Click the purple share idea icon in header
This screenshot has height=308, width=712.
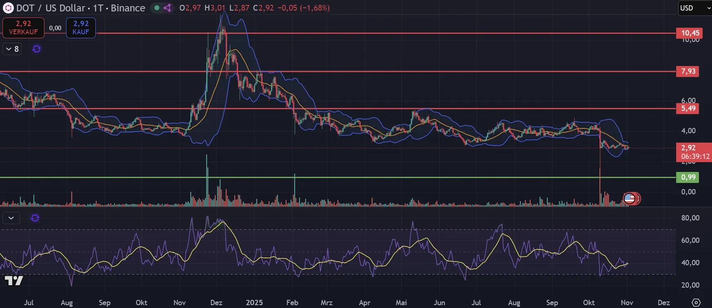(x=167, y=8)
